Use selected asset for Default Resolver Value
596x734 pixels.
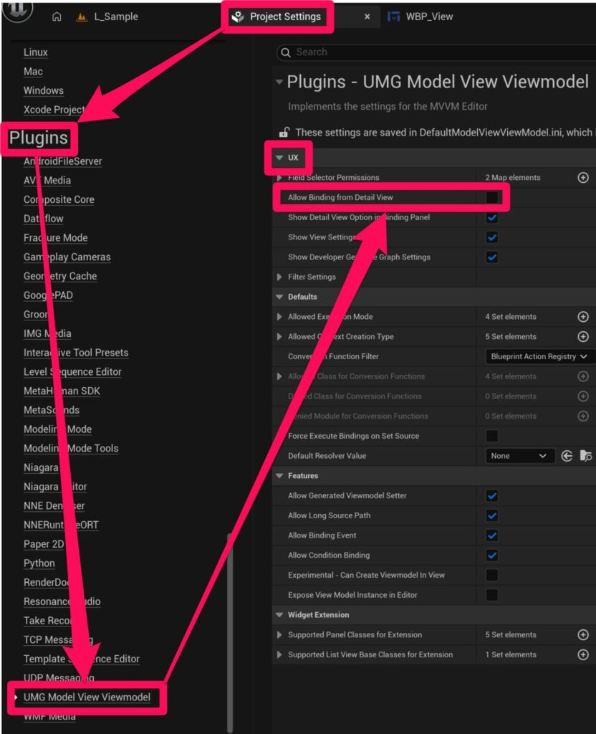pos(567,456)
